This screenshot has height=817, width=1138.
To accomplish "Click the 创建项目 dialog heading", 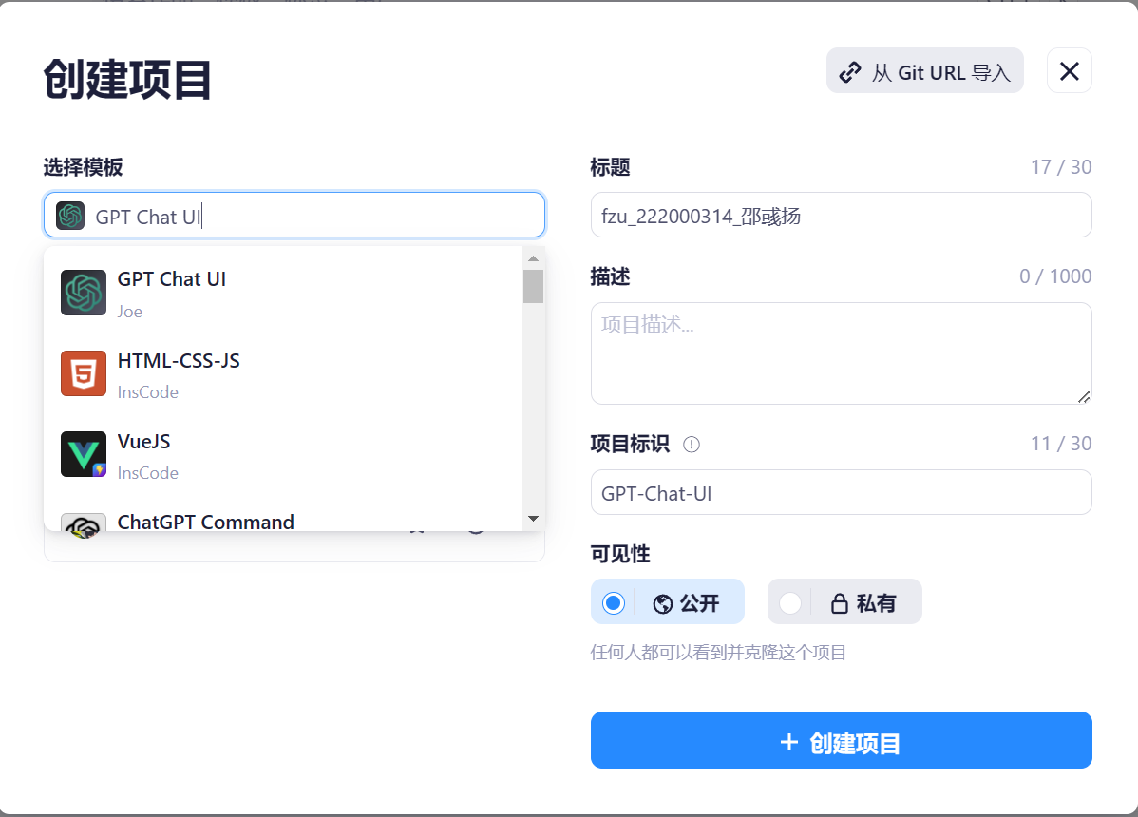I will tap(127, 79).
